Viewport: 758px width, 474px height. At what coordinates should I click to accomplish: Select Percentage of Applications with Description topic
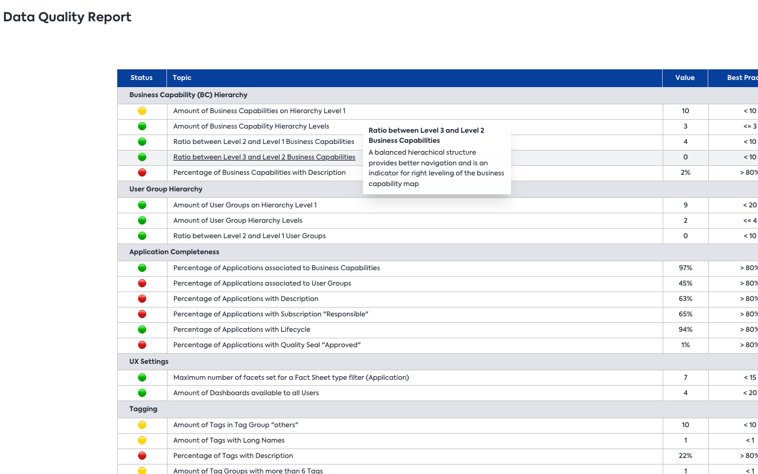tap(246, 299)
